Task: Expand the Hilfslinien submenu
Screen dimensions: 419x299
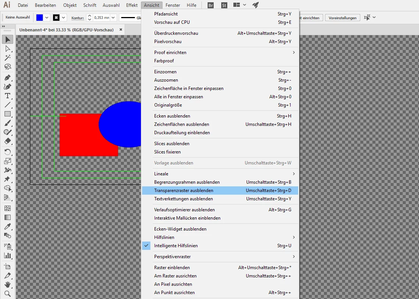Action: pyautogui.click(x=220, y=237)
